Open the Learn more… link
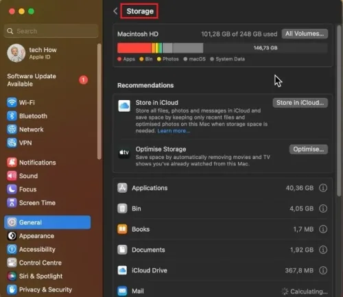Viewport: 343px width, 297px height. pos(174,131)
